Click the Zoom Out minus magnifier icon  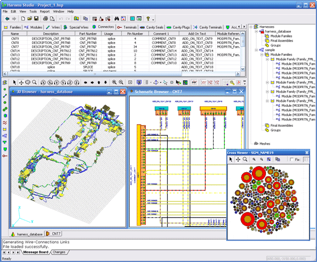[121, 82]
